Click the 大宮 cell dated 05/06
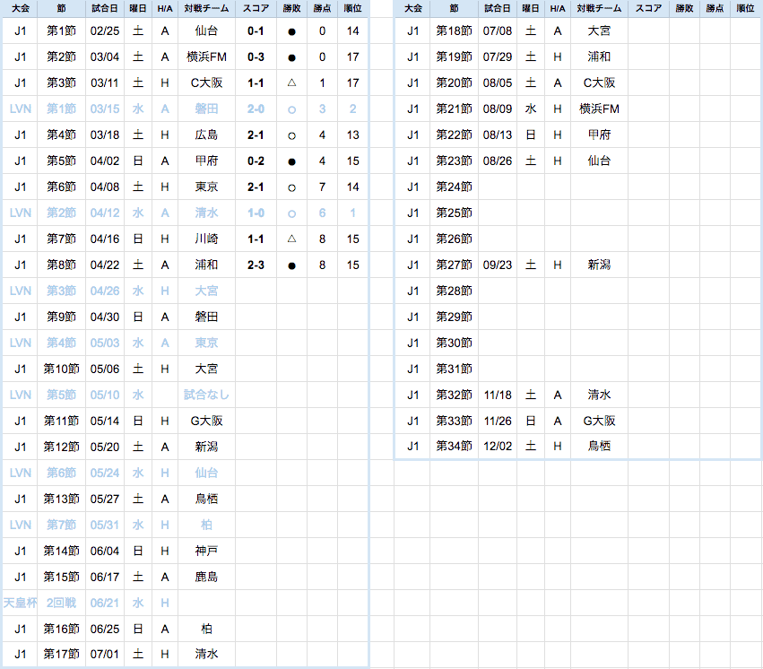This screenshot has height=669, width=763. (206, 369)
